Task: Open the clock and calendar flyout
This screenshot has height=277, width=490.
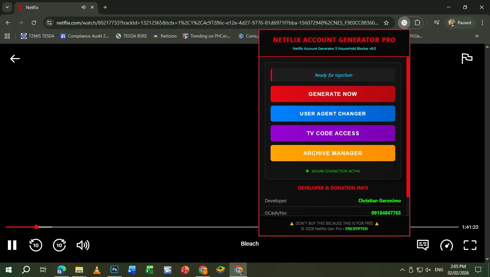Action: pyautogui.click(x=458, y=270)
